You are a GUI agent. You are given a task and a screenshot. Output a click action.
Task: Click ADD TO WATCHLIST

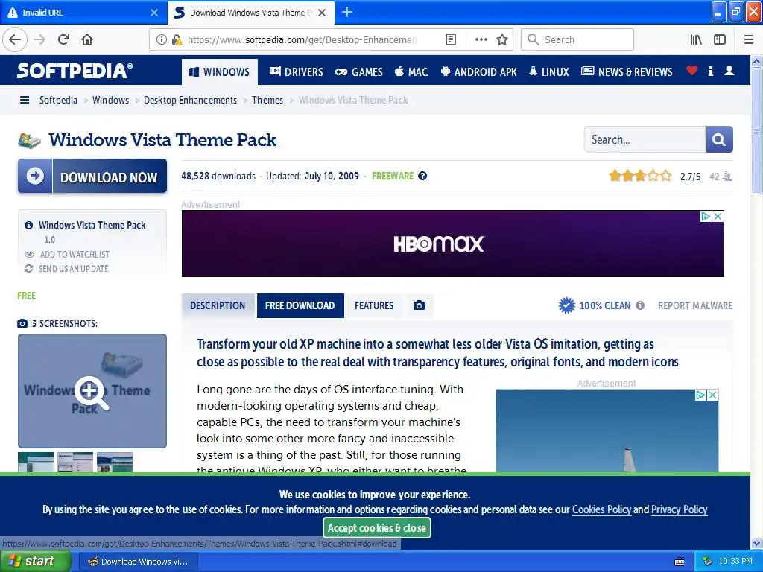75,255
